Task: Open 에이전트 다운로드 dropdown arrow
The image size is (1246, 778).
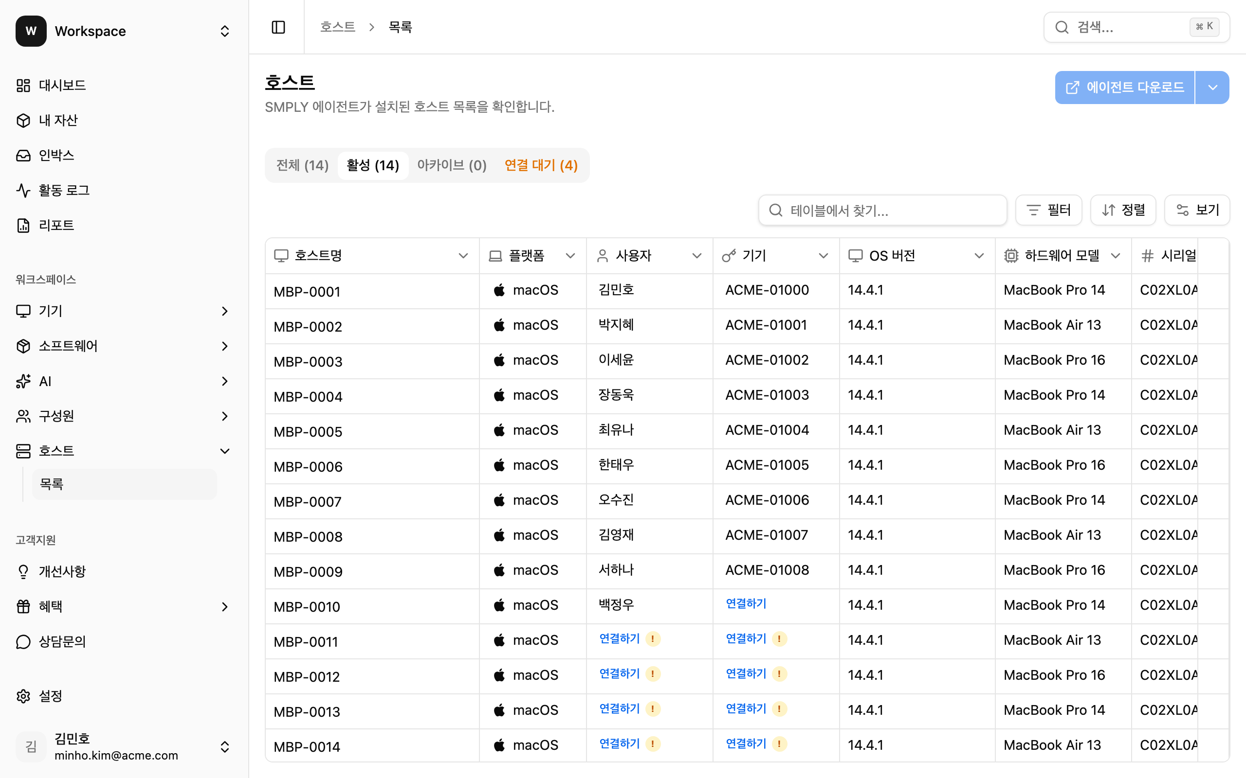Action: pos(1212,88)
